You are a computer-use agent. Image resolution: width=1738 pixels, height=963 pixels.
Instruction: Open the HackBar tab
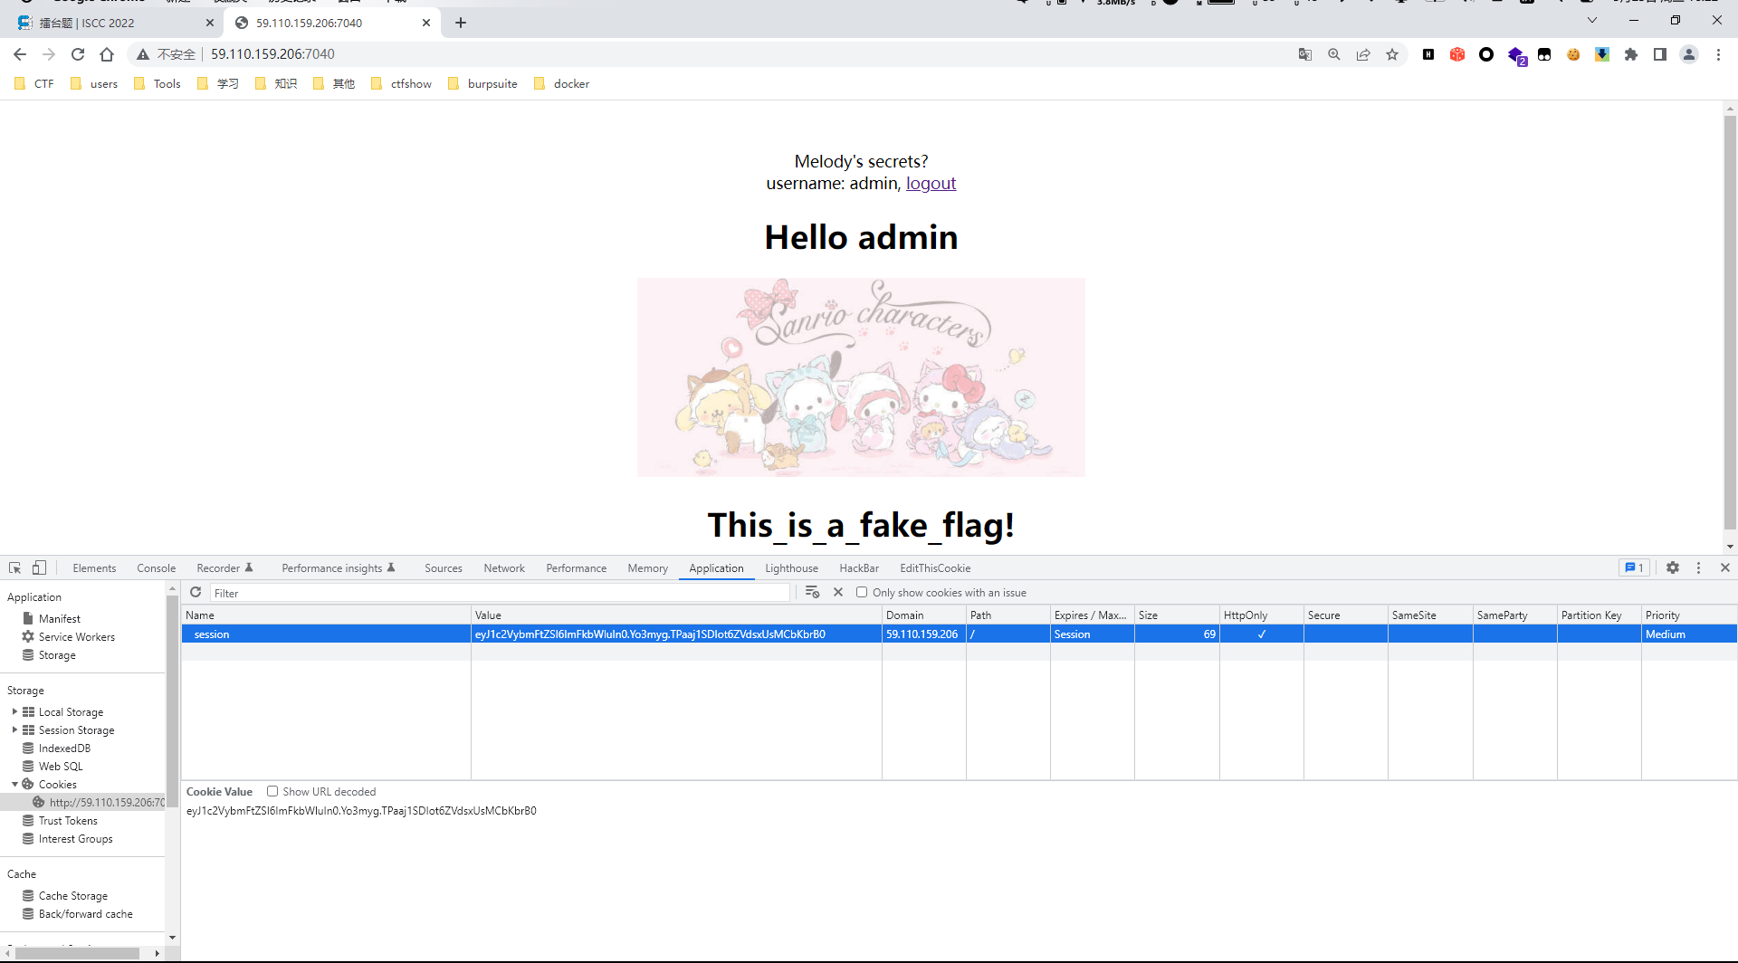coord(859,567)
